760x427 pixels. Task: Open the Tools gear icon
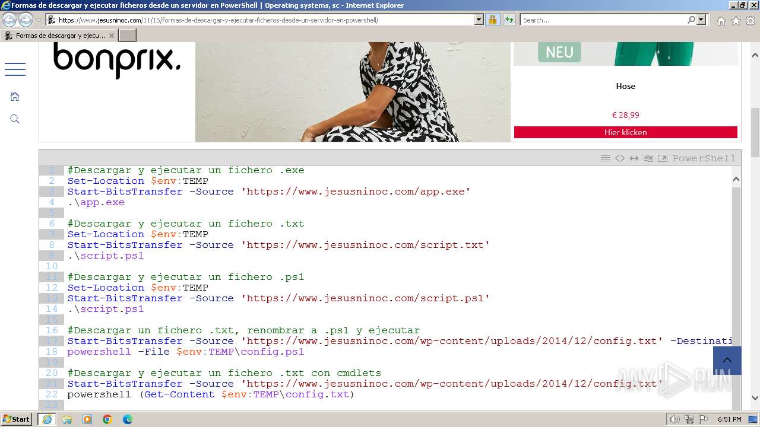tap(750, 21)
